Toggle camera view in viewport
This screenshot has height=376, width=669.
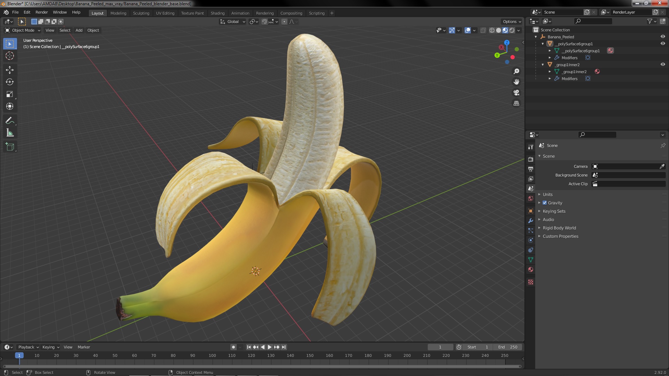[x=516, y=93]
